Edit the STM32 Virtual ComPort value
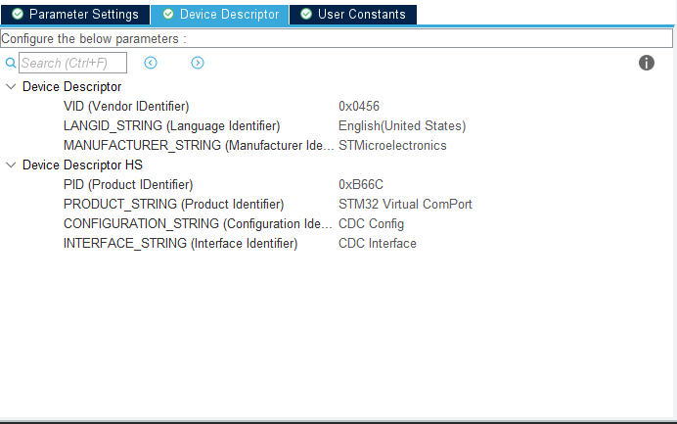Viewport: 677px width, 424px height. click(405, 205)
